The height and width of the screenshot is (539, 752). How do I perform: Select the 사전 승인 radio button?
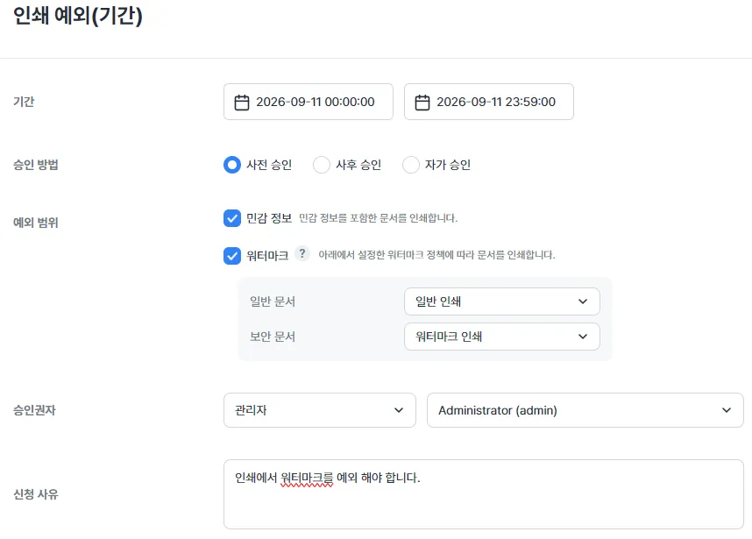[x=232, y=165]
